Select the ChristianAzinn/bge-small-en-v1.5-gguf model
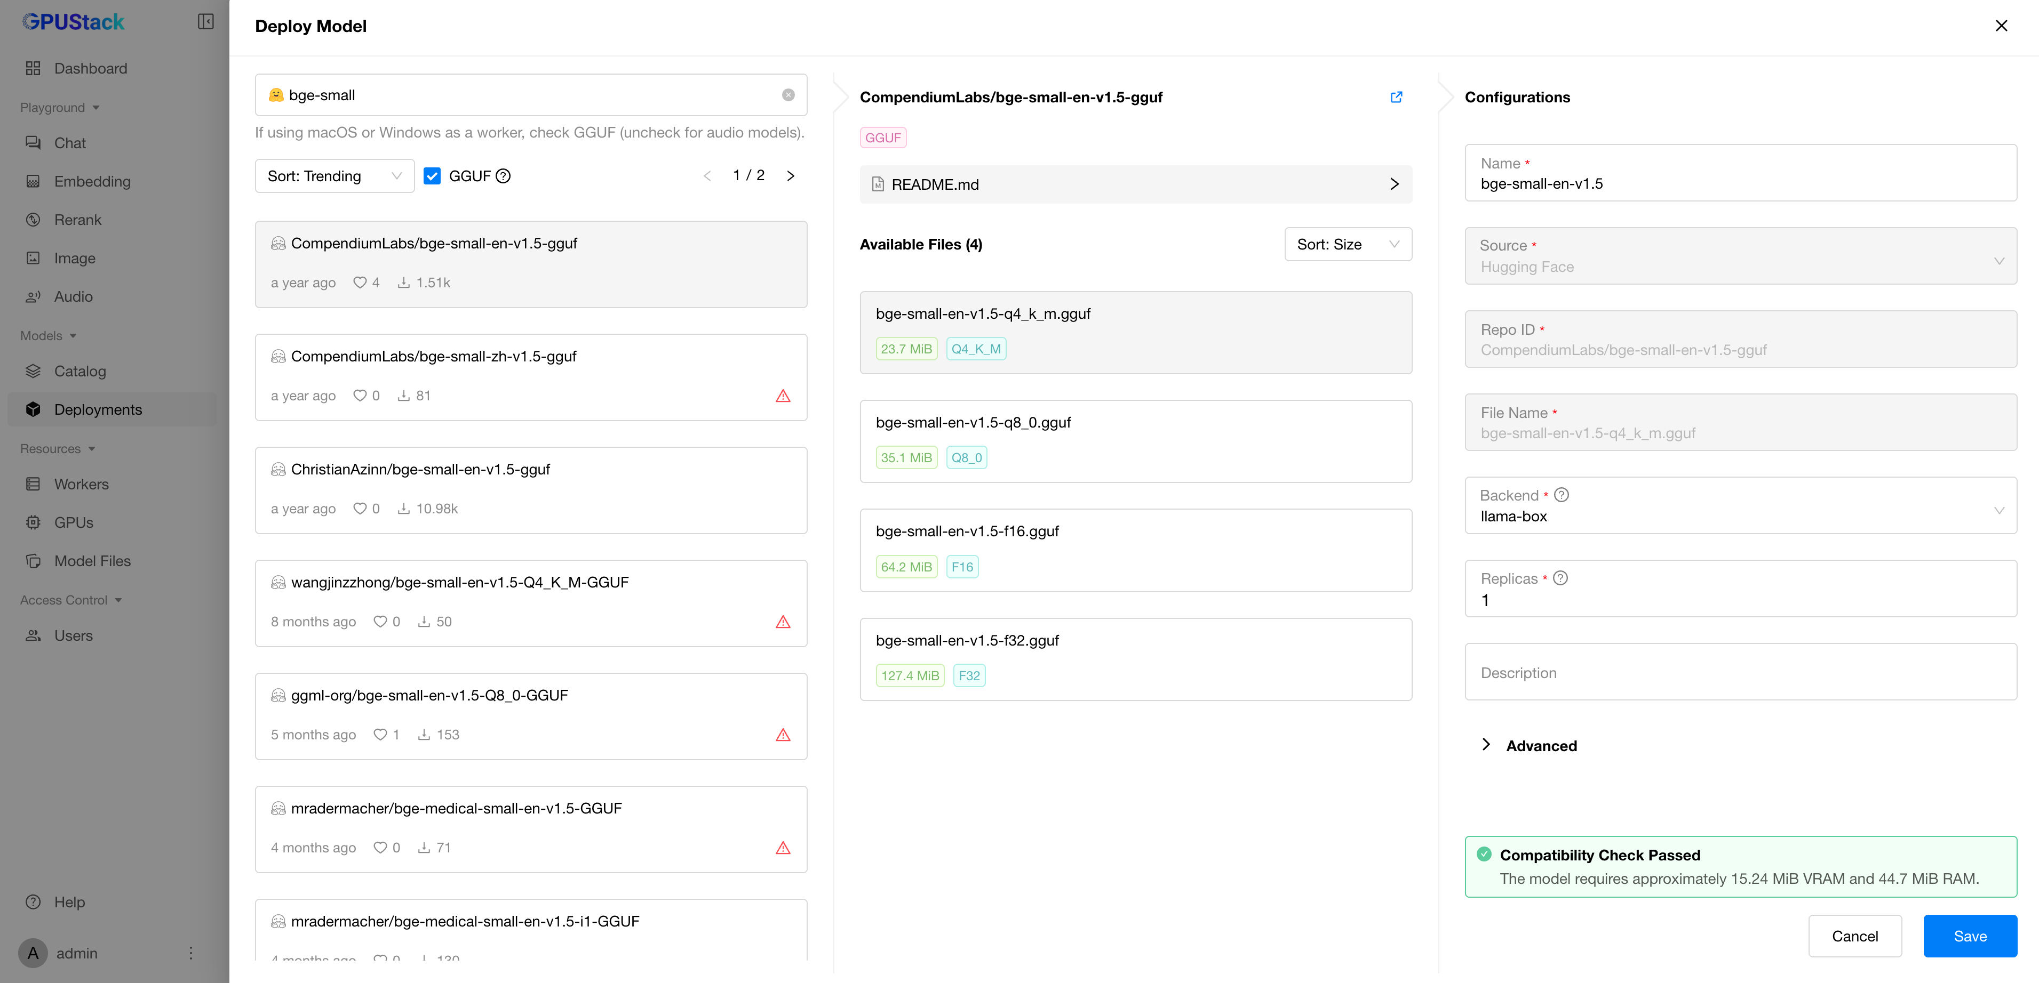The height and width of the screenshot is (983, 2039). (530, 489)
